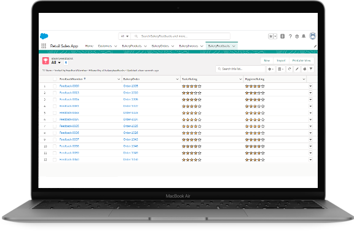
Task: Go to the Home tab
Action: [89, 46]
